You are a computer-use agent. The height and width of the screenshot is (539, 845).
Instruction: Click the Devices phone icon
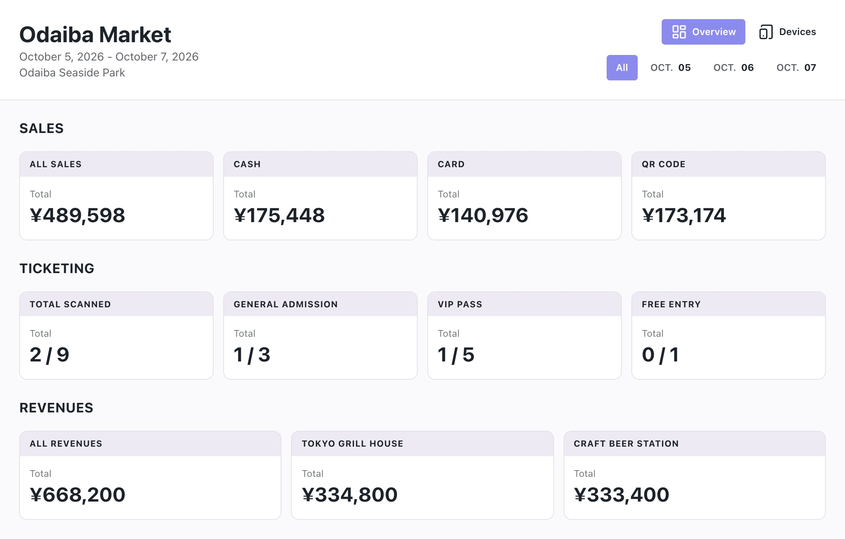(x=766, y=32)
